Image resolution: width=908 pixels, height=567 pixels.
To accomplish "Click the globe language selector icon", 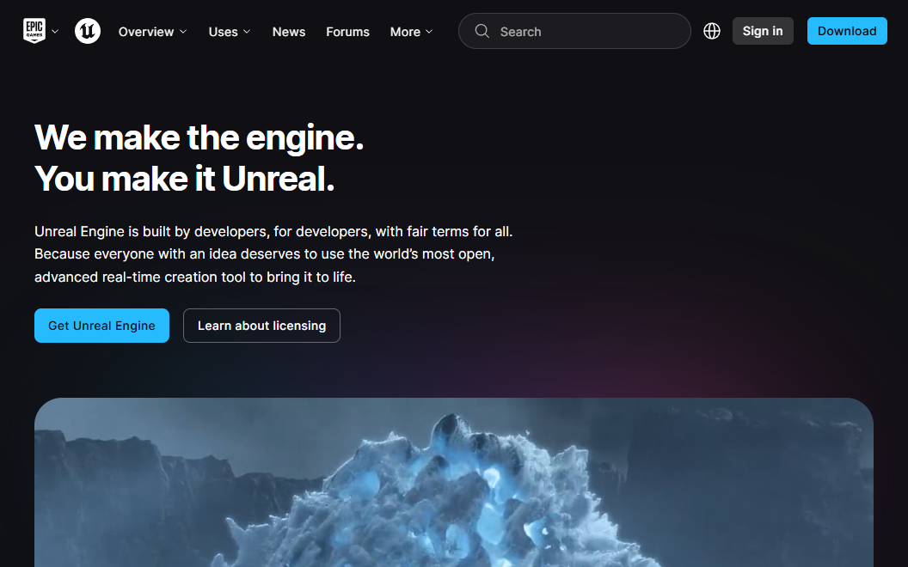I will (712, 31).
